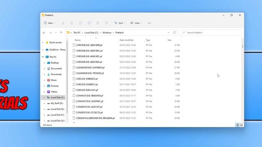The height and width of the screenshot is (147, 262).
Task: Select CLEANMGR.EXE-78F00292.pf file
Action: [90, 73]
